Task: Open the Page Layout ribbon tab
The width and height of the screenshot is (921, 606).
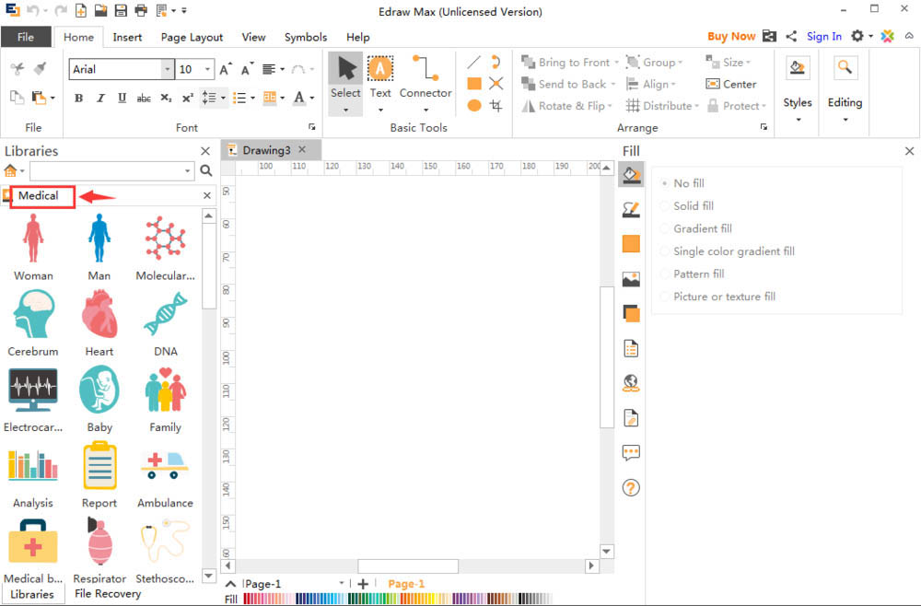Action: pos(192,38)
